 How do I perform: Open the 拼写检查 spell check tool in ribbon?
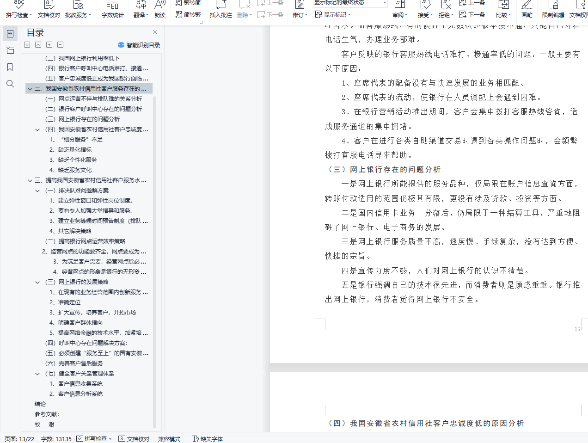pyautogui.click(x=18, y=9)
